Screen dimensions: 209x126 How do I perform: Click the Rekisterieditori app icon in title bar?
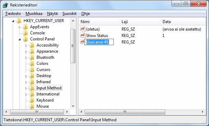point(5,5)
